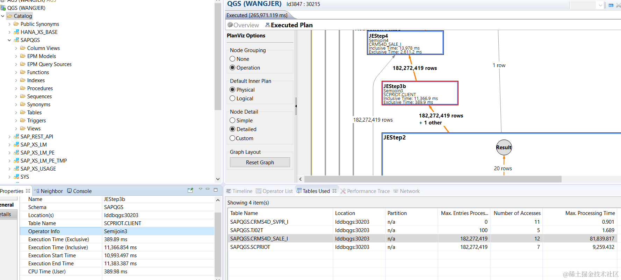Click the Result circle node
Screen dimensions: 621x280
click(504, 148)
